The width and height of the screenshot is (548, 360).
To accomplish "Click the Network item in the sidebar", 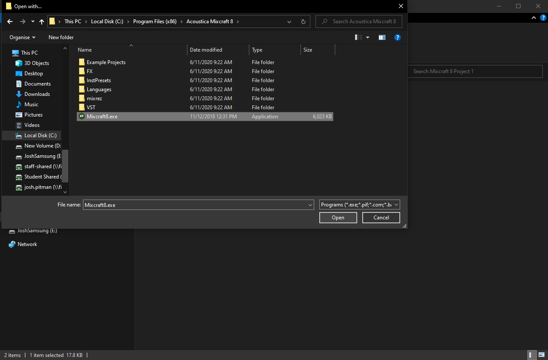I will click(27, 244).
